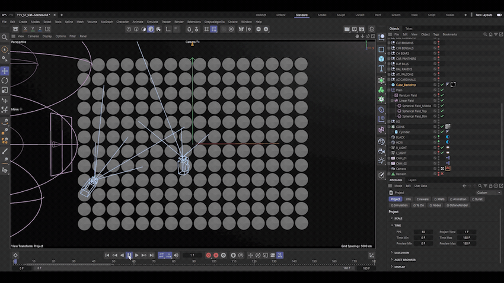Toggle layer checkbox for COINS object
This screenshot has height=283, width=504.
435,127
